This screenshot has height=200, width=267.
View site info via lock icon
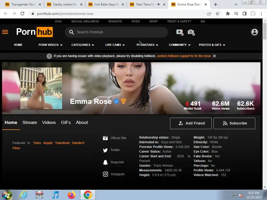tap(33, 14)
